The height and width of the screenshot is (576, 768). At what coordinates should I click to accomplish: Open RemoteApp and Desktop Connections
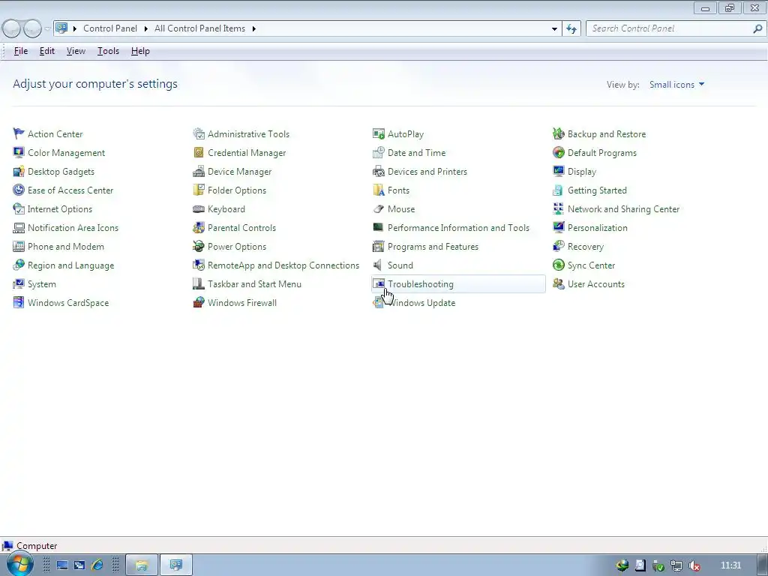click(283, 265)
